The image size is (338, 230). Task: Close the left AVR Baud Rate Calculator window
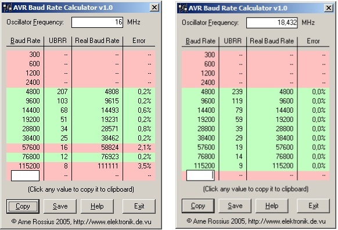(x=154, y=8)
